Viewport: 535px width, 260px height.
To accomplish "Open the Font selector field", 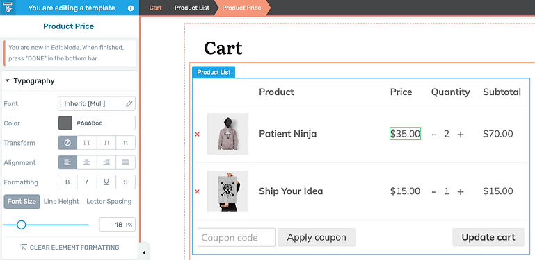I will coord(97,104).
